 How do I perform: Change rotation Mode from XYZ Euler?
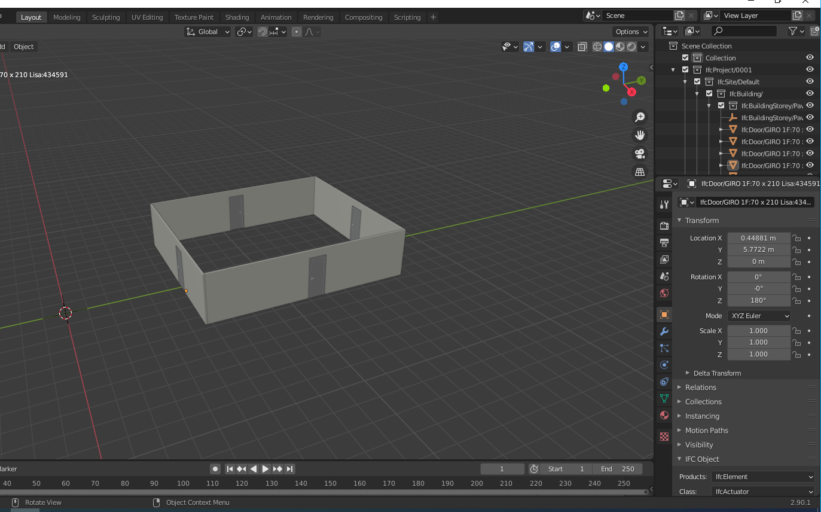pos(759,315)
